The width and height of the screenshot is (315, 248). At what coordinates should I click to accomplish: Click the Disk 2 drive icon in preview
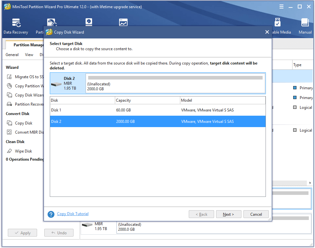pyautogui.click(x=56, y=84)
